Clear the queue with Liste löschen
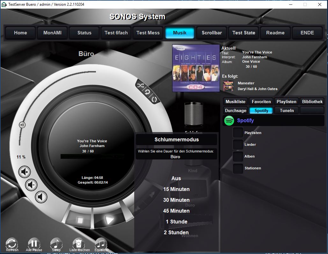This screenshot has height=254, width=328. click(79, 244)
